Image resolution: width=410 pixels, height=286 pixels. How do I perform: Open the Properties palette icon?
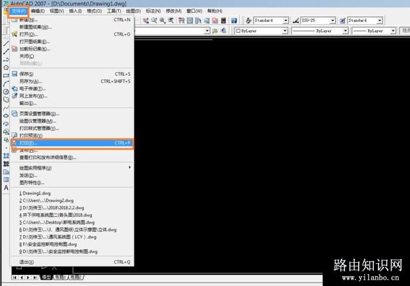coord(182,20)
